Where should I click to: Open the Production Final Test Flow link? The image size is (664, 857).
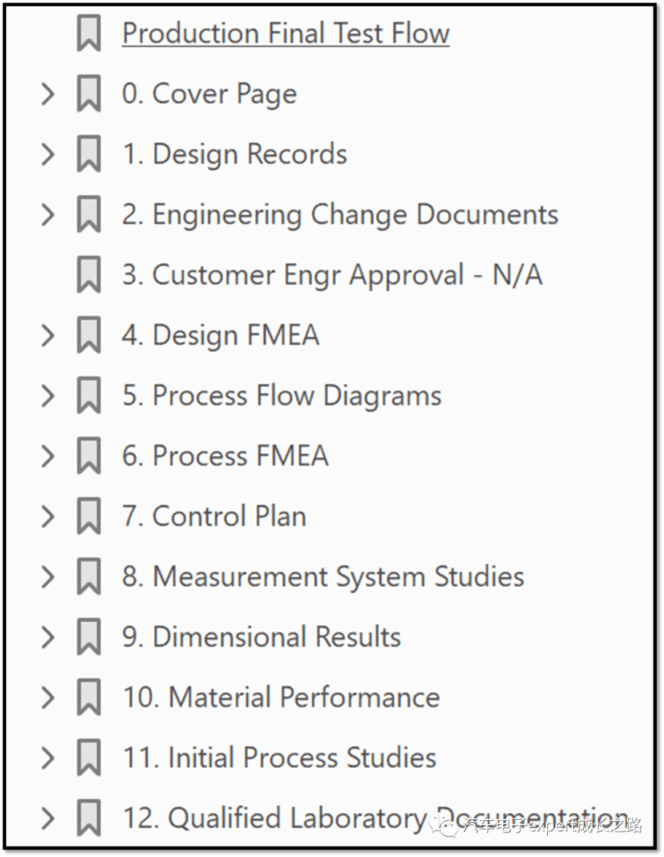(x=285, y=33)
